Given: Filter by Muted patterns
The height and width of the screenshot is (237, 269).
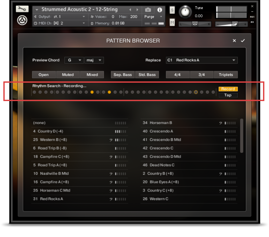Looking at the screenshot, I should pos(68,75).
